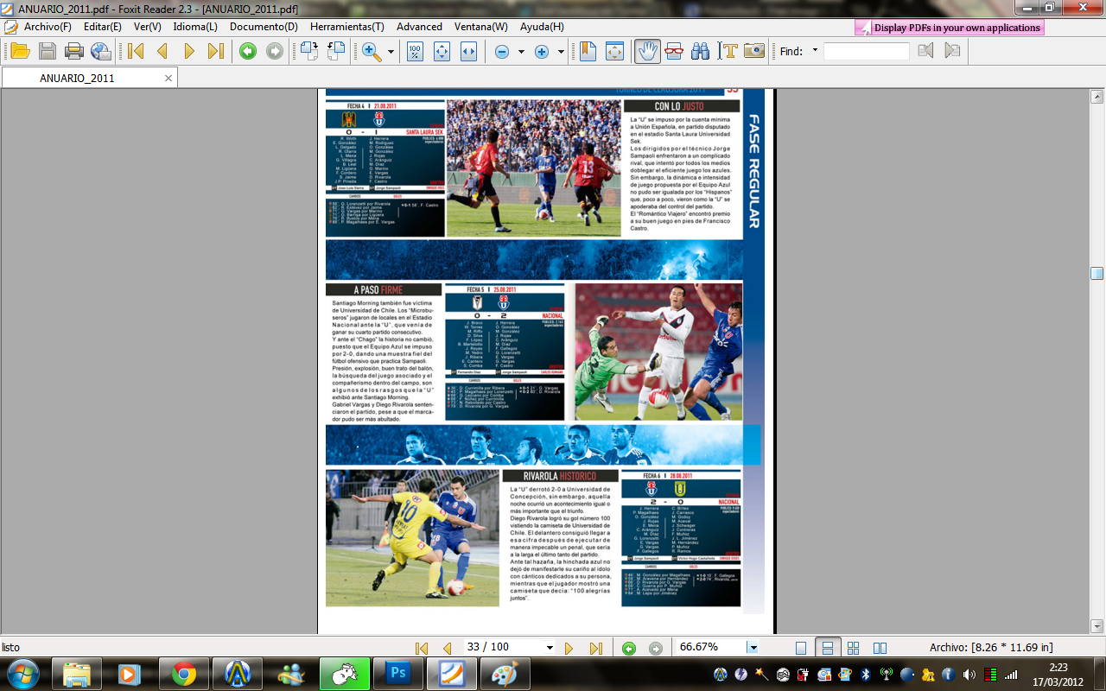Open the 66.67% zoom level dropdown

pyautogui.click(x=752, y=648)
